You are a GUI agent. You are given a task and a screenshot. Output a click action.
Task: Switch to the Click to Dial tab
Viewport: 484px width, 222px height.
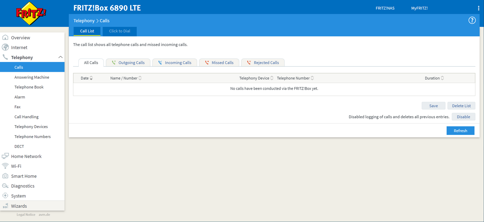pyautogui.click(x=120, y=31)
